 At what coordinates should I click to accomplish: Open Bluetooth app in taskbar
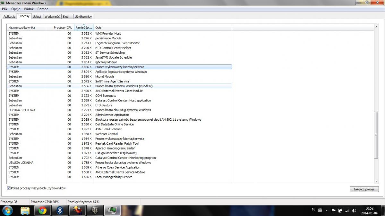60,210
